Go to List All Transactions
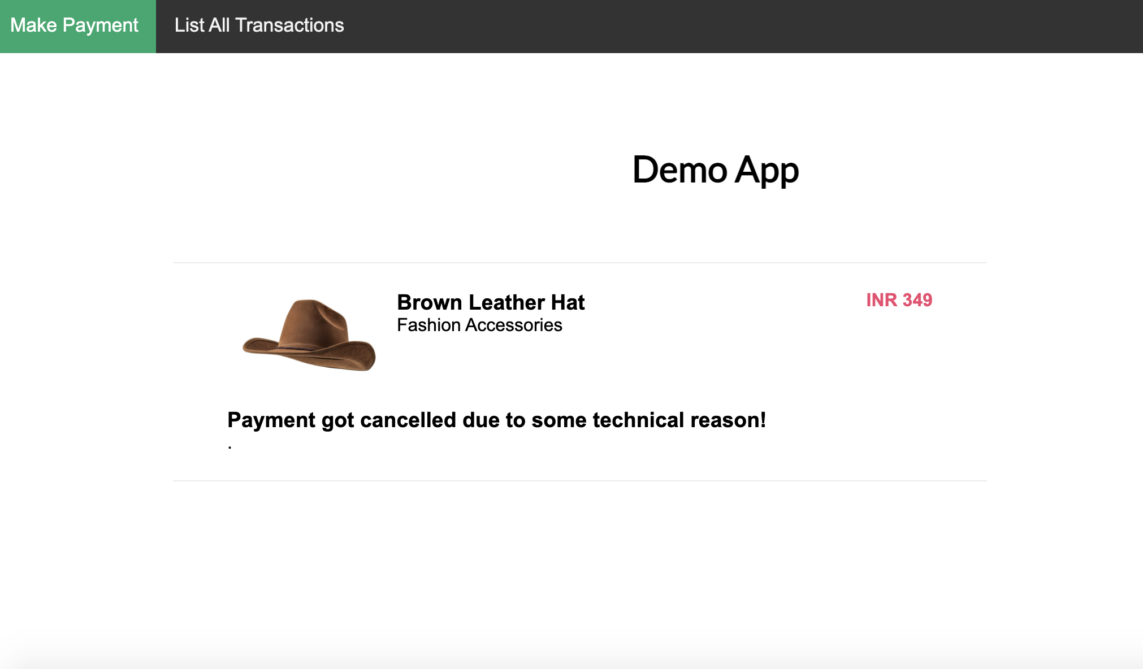The height and width of the screenshot is (669, 1143). click(x=259, y=25)
